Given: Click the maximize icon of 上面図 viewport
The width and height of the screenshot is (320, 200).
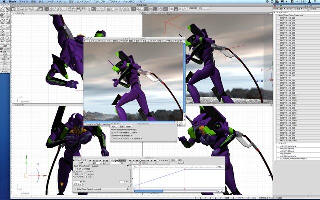Looking at the screenshot, I should [141, 13].
